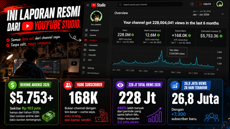Select the Watch time (hours) metric tab
Viewport: 230px width, 129px height.
coord(153,36)
